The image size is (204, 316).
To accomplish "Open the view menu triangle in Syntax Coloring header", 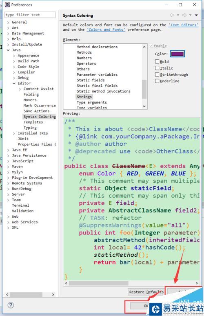I will (x=196, y=15).
